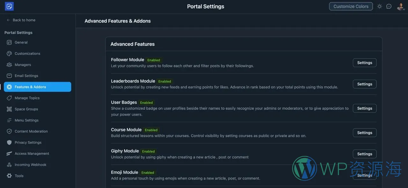Click the Space Groups icon
Viewport: 408px width, 188px height.
pos(9,109)
